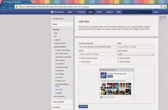Open Facepile doc in sidebar
The width and height of the screenshot is (168, 110).
click(58, 93)
